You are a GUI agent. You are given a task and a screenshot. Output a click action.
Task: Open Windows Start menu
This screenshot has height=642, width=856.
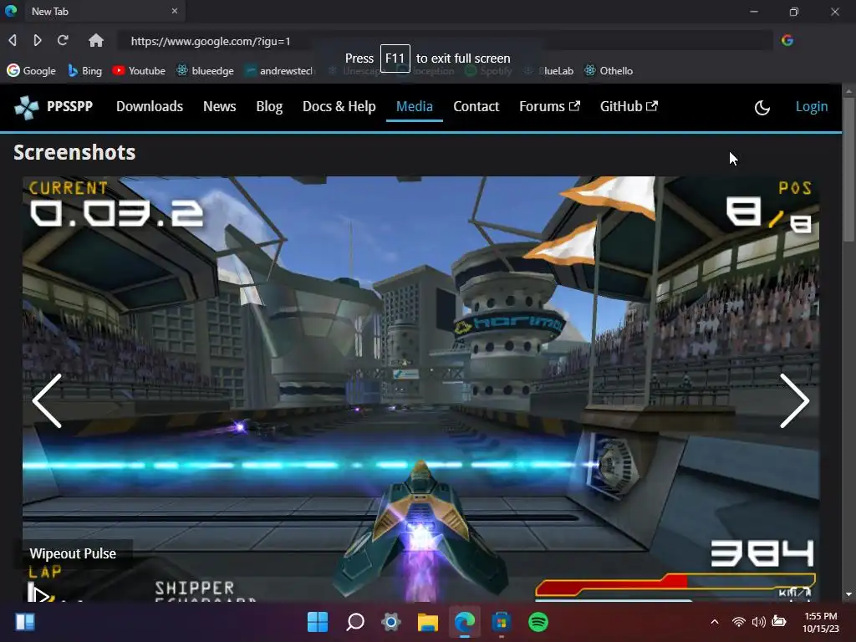point(318,622)
